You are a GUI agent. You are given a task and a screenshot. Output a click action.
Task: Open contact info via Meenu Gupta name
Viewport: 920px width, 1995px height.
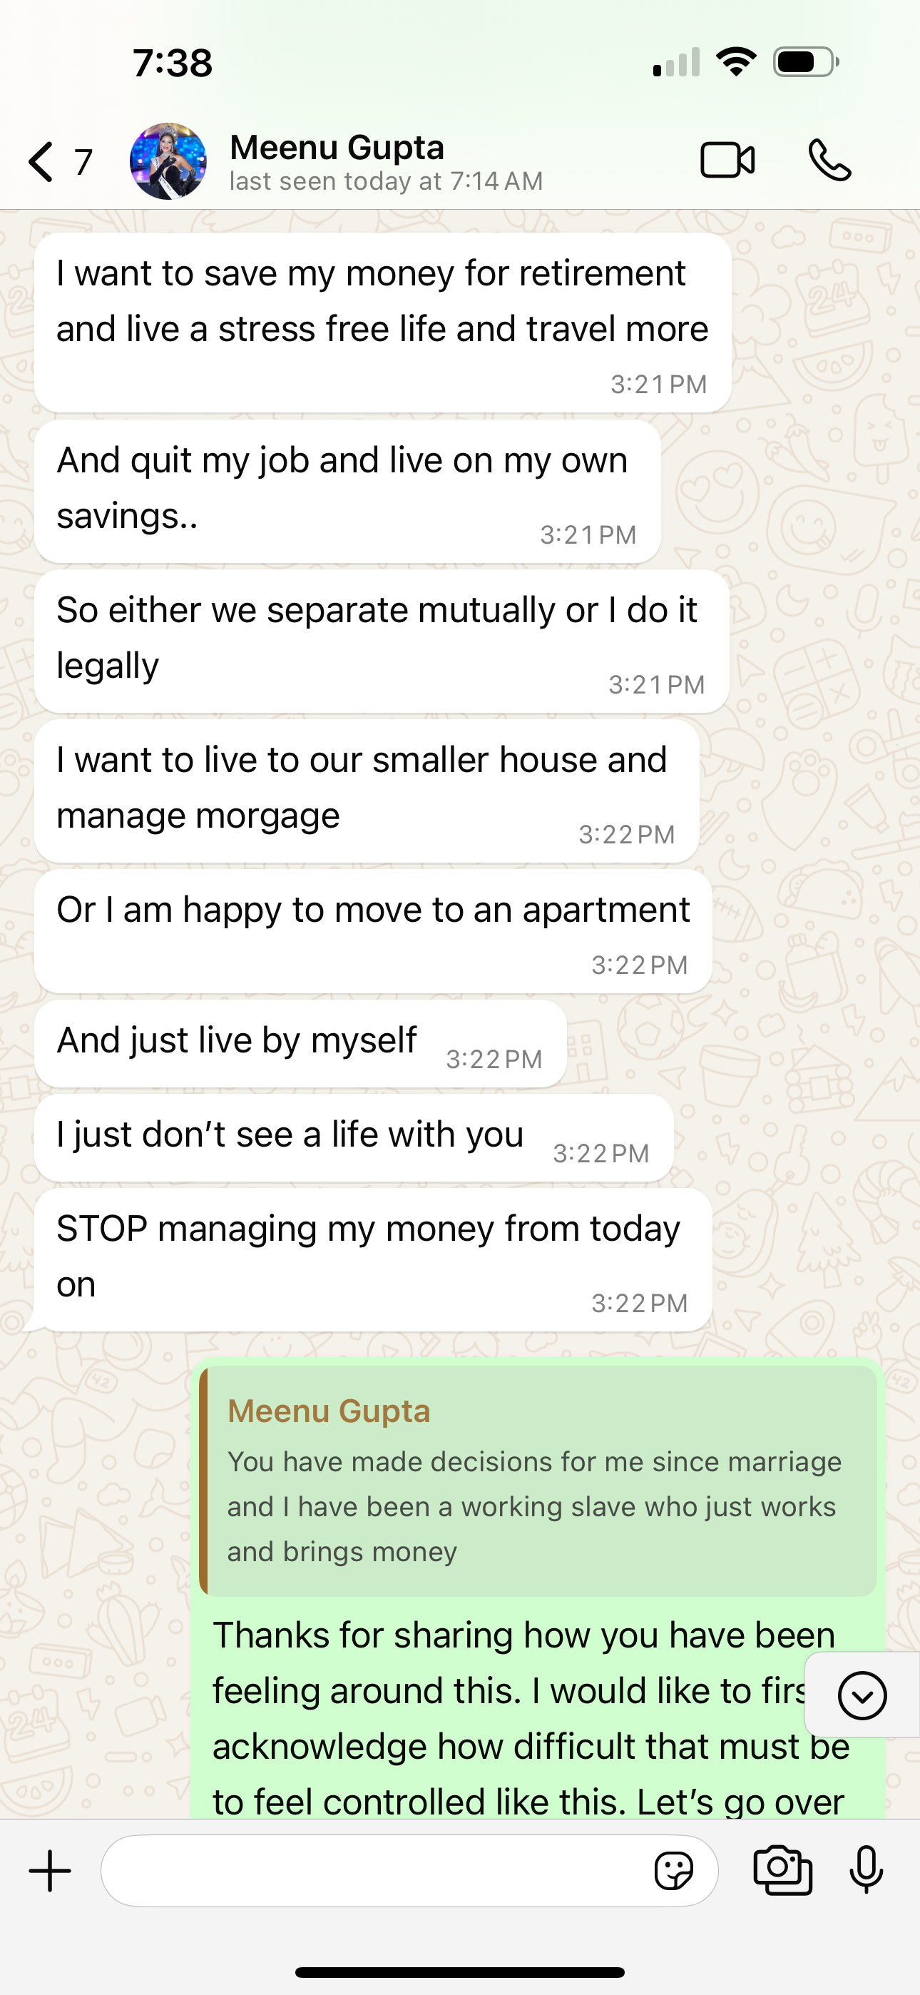tap(337, 148)
